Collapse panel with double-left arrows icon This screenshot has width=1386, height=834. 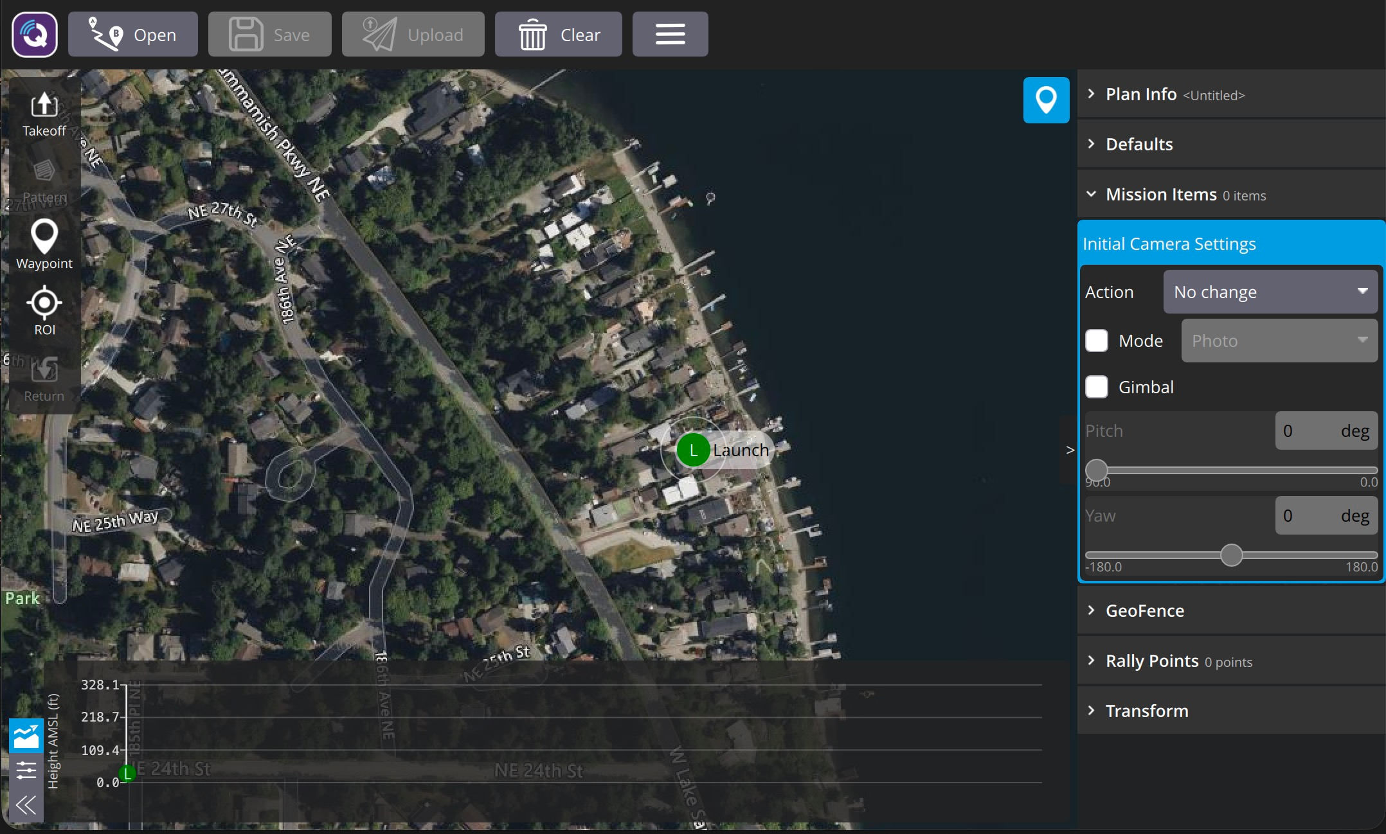[x=26, y=805]
